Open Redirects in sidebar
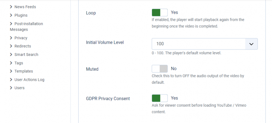The width and height of the screenshot is (272, 123). pos(23,46)
